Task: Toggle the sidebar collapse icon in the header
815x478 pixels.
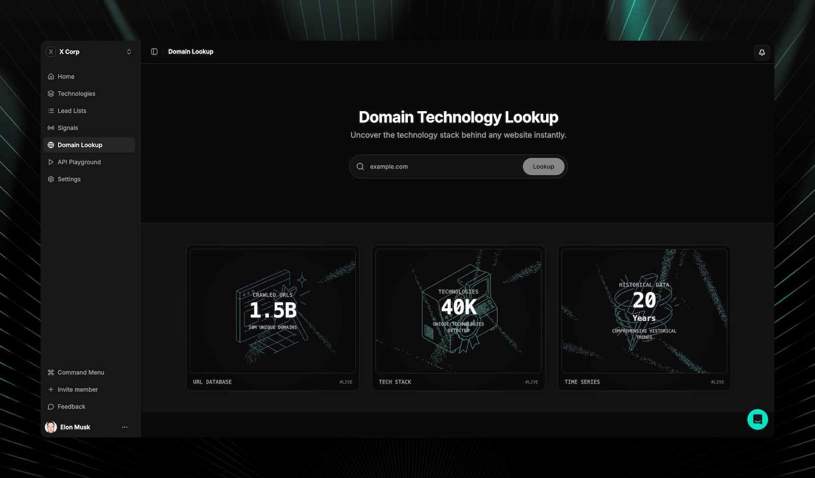Action: pyautogui.click(x=154, y=51)
